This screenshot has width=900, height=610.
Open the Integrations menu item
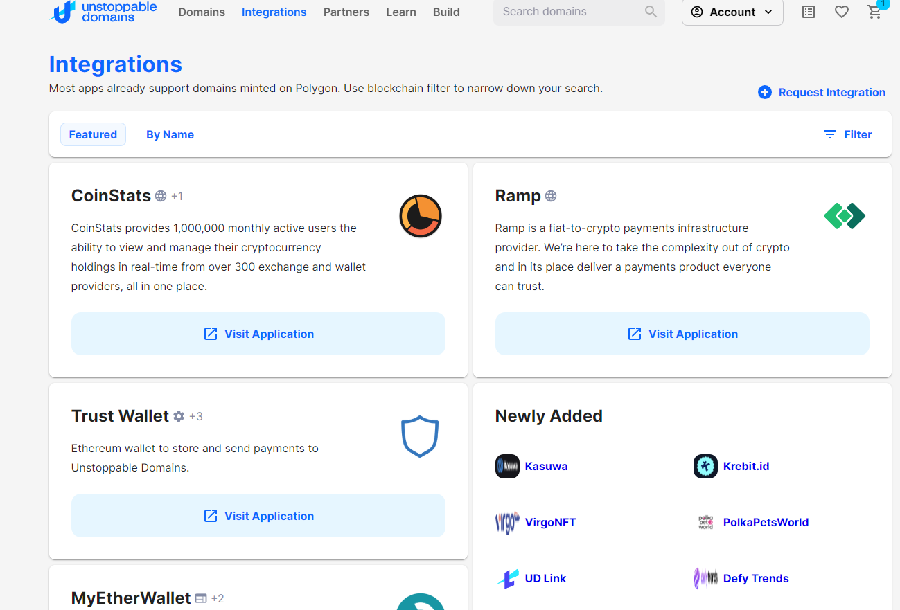(x=274, y=12)
